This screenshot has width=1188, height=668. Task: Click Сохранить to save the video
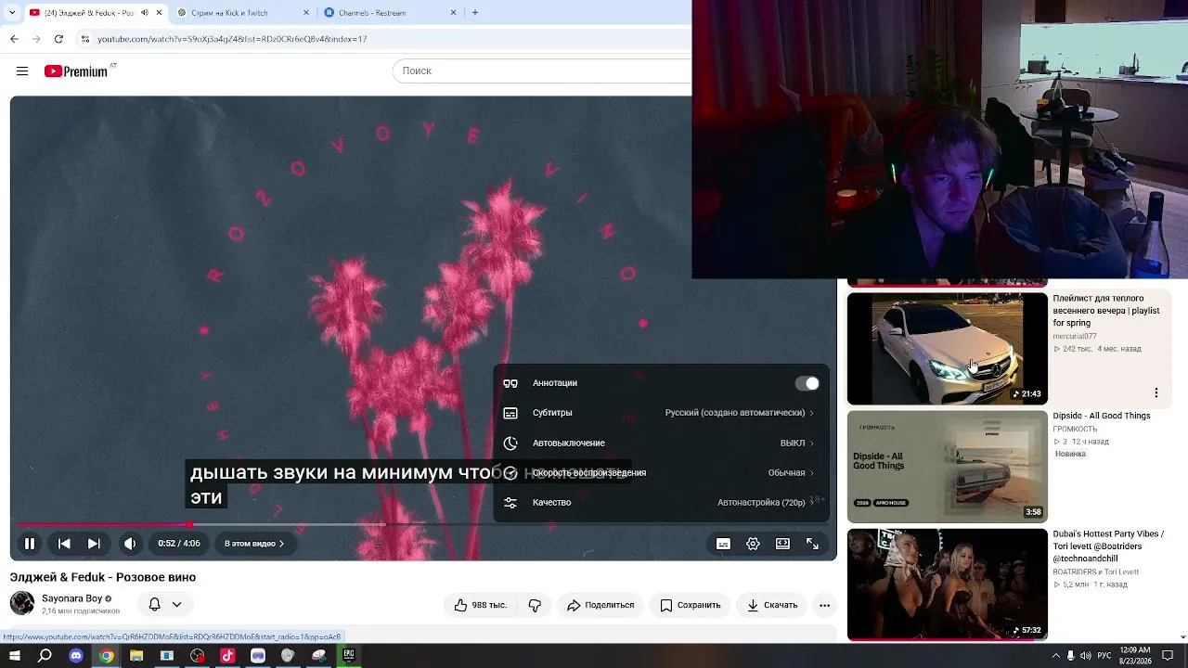click(690, 605)
